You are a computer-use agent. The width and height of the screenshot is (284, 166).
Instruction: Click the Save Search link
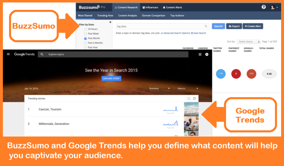(x=199, y=33)
